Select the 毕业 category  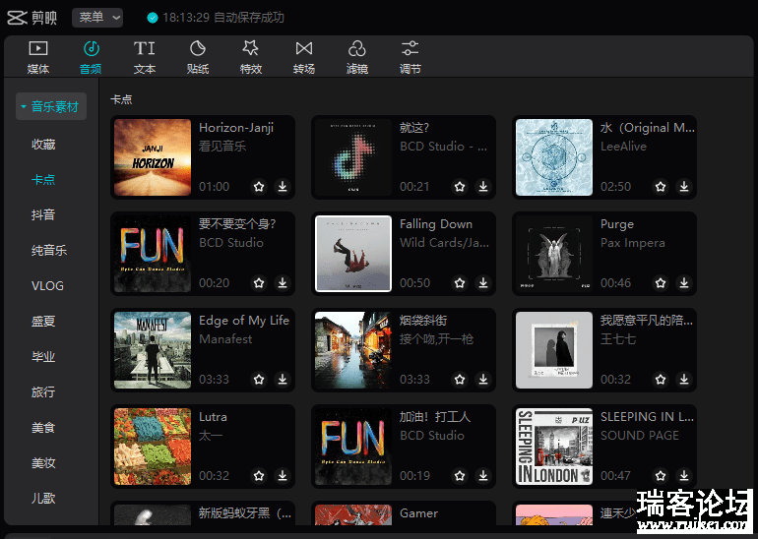coord(43,356)
